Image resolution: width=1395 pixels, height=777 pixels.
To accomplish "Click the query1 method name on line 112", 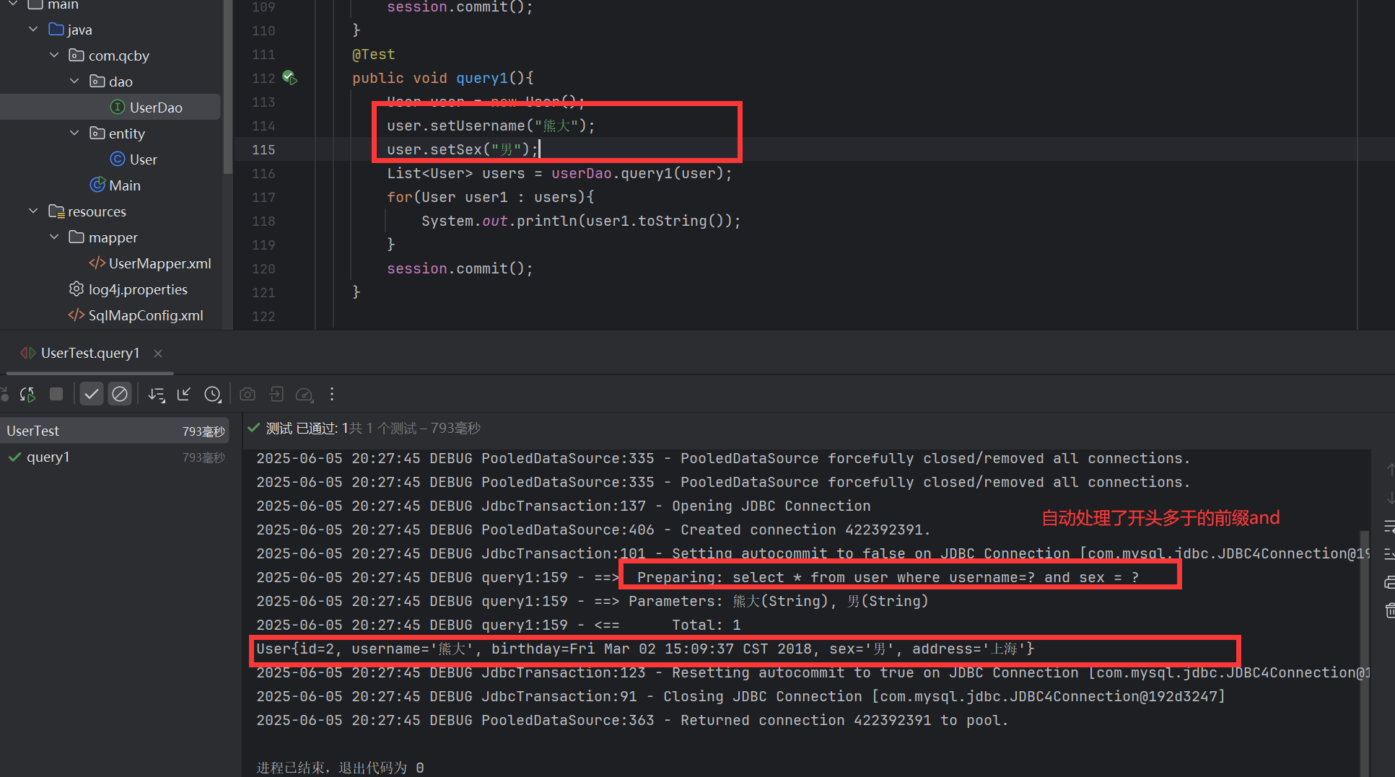I will (482, 78).
